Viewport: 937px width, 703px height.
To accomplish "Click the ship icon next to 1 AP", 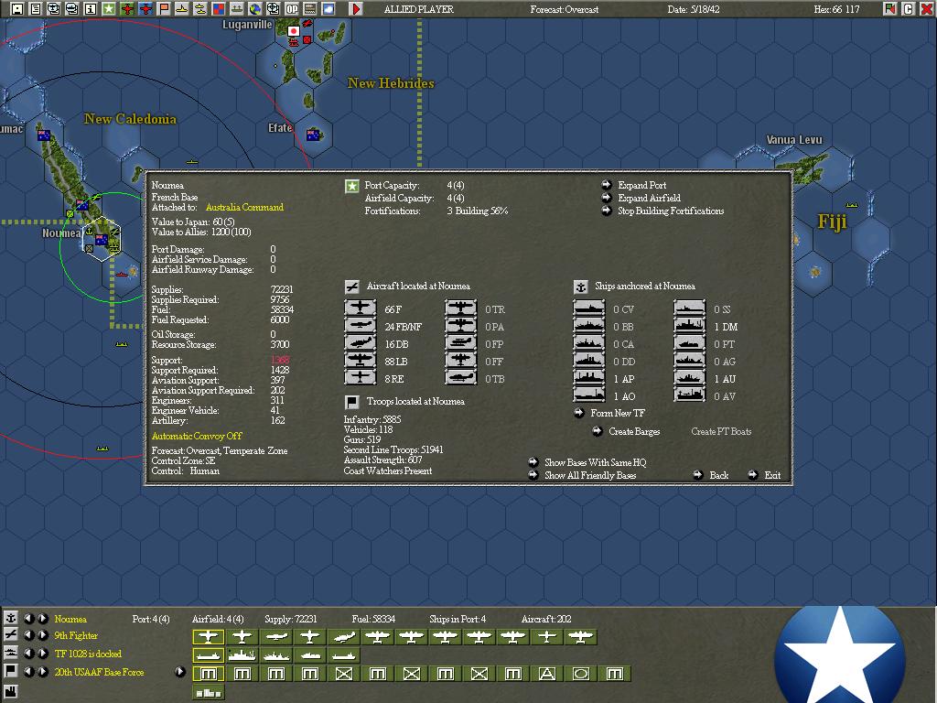I will tap(589, 378).
